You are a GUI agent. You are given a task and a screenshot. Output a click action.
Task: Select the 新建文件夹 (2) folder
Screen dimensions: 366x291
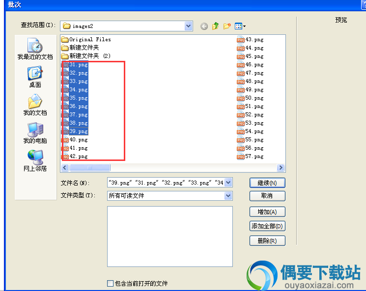pyautogui.click(x=86, y=56)
